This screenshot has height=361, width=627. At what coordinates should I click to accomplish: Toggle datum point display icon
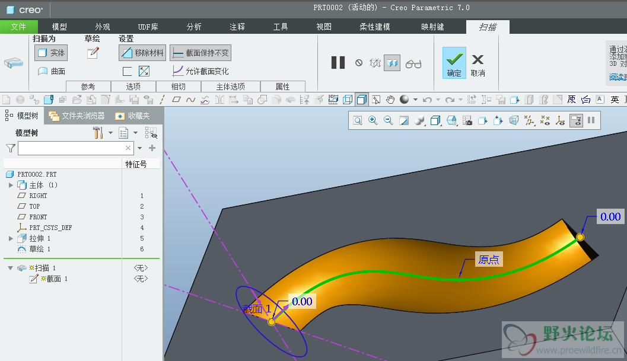[545, 120]
